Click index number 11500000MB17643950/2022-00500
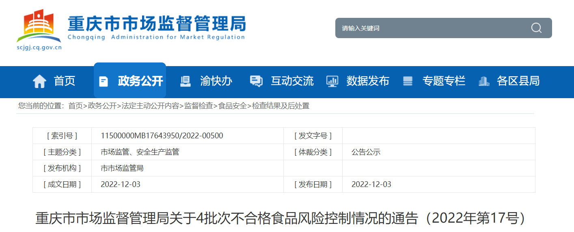Image resolution: width=574 pixels, height=232 pixels. point(162,136)
